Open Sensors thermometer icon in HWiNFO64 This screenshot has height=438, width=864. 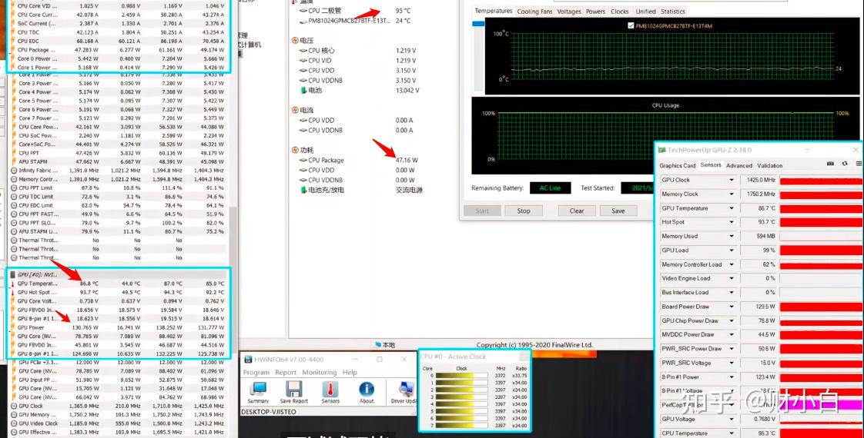coord(330,390)
